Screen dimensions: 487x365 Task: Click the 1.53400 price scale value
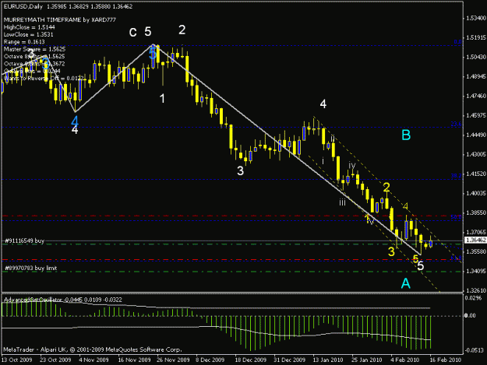[475, 19]
